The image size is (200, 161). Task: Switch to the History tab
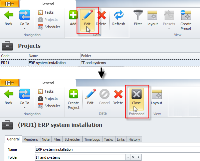tap(134, 139)
